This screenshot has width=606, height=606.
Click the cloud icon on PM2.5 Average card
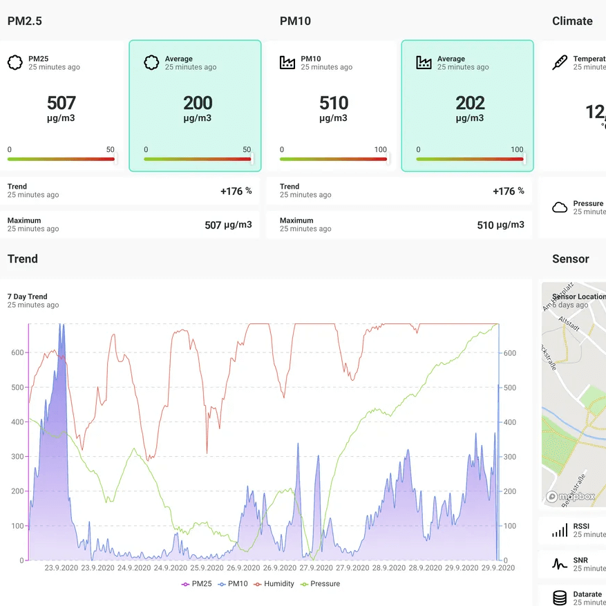pyautogui.click(x=151, y=63)
